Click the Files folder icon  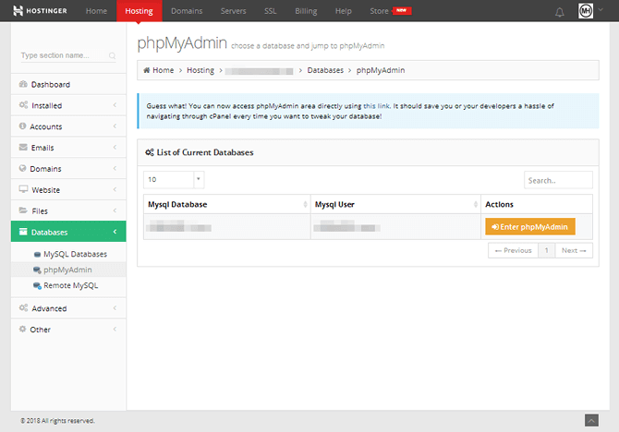(23, 210)
